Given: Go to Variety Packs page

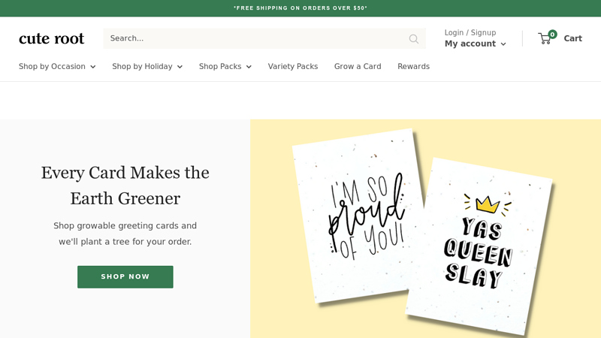Looking at the screenshot, I should click(293, 66).
